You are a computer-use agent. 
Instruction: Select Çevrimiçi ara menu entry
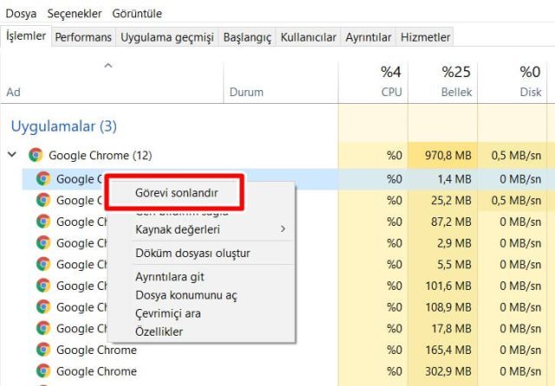coord(167,313)
